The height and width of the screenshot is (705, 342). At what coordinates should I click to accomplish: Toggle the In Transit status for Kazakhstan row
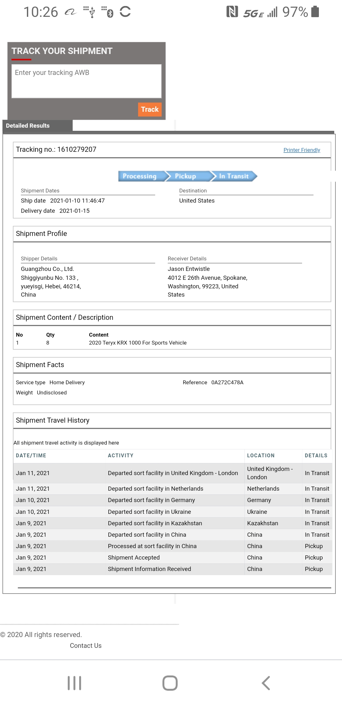pos(317,523)
